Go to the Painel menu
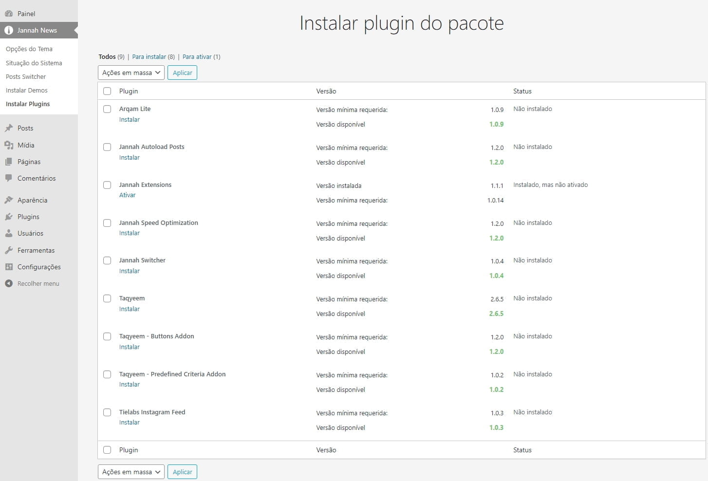This screenshot has height=481, width=708. [26, 14]
